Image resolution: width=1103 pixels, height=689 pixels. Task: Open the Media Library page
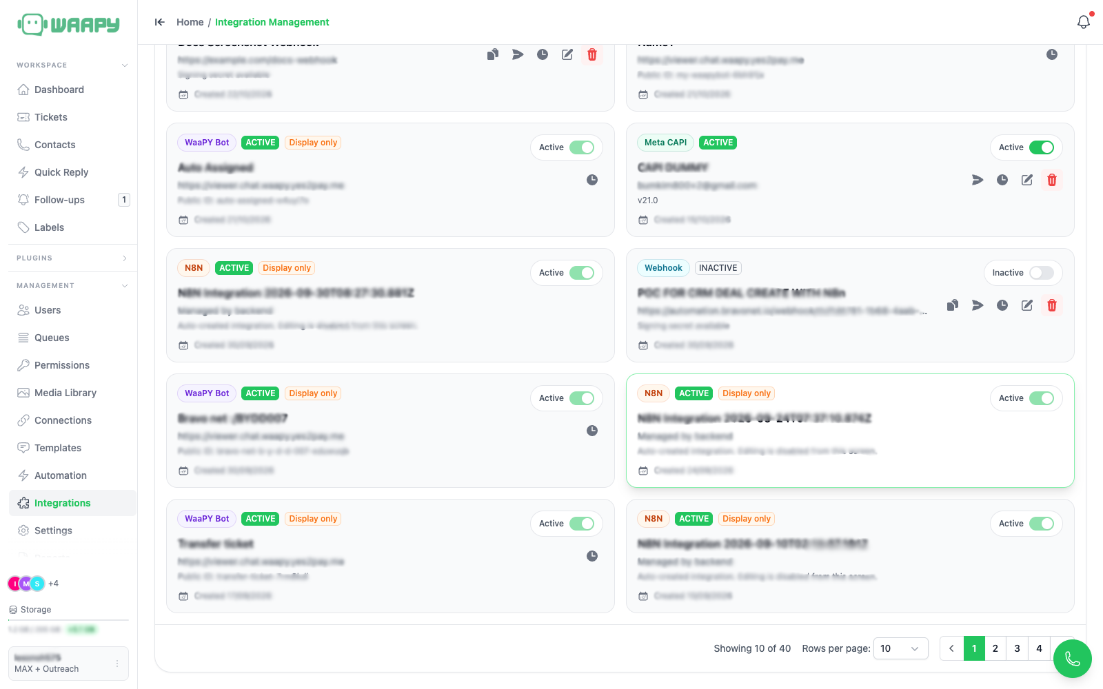(72, 393)
